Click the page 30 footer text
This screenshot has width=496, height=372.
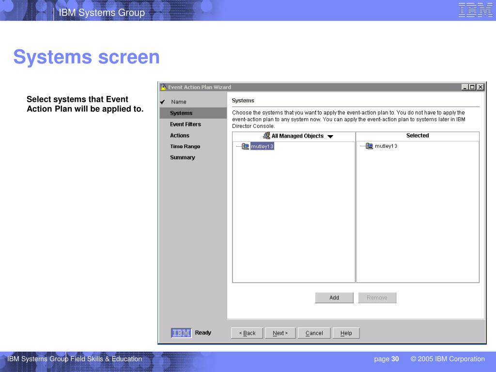(387, 359)
